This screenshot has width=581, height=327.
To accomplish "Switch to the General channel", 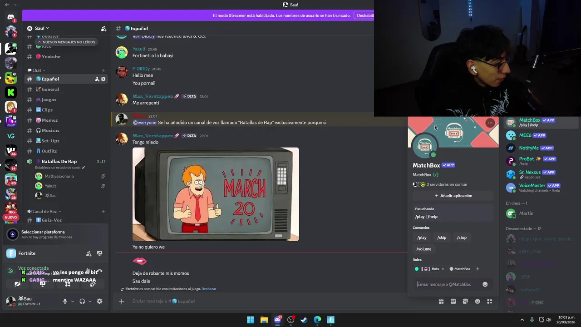I will (67, 89).
